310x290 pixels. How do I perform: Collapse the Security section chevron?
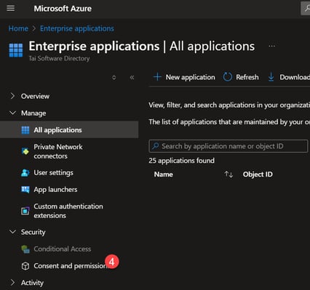12,232
